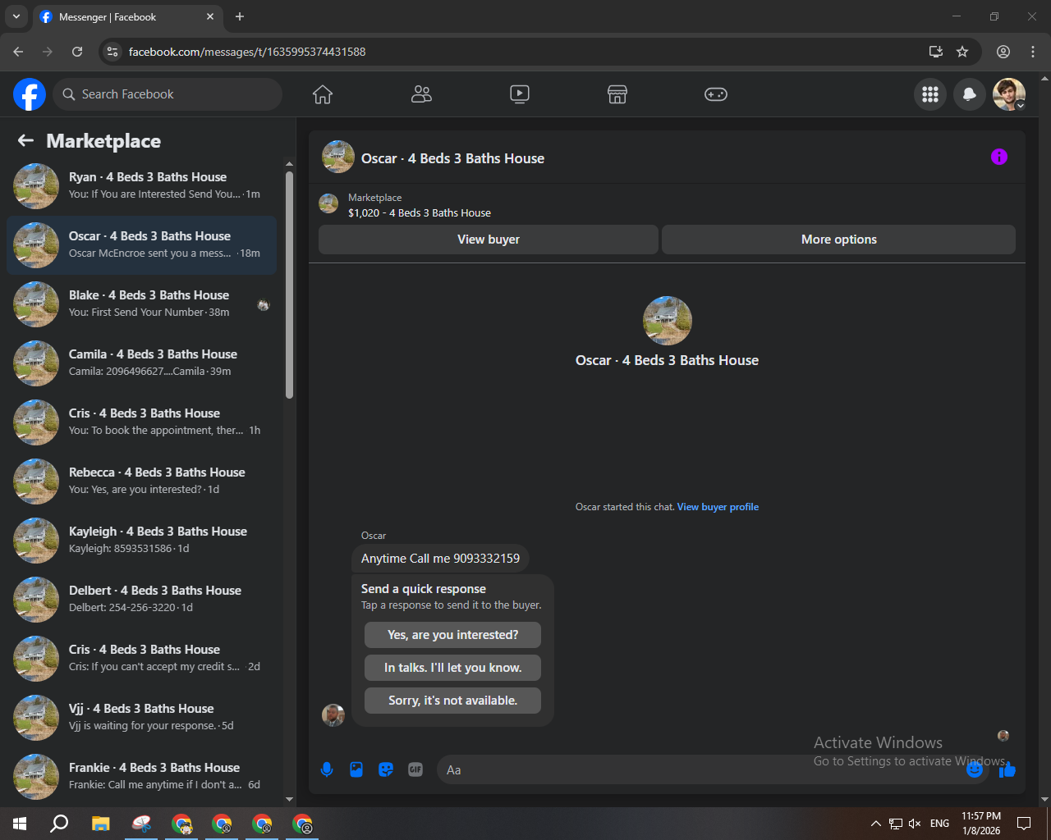
Task: Click the install app icon in address bar
Action: 936,52
